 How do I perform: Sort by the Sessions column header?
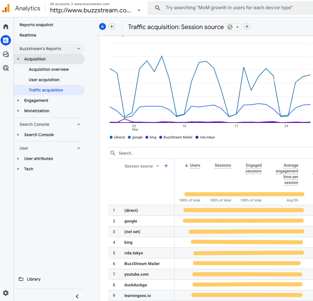point(223,165)
